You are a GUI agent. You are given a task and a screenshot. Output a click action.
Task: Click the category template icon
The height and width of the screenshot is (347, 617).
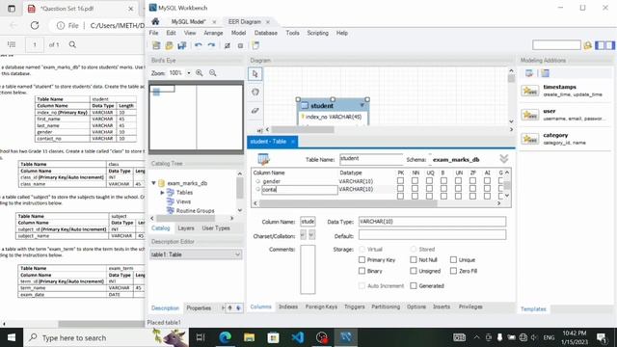pos(529,139)
